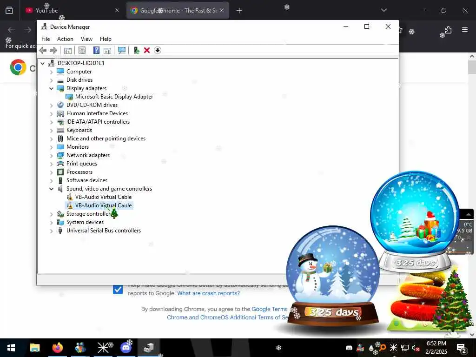Screen dimensions: 476x357
Task: Click the Show/Hide console tree toolbar icon
Action: coord(68,50)
